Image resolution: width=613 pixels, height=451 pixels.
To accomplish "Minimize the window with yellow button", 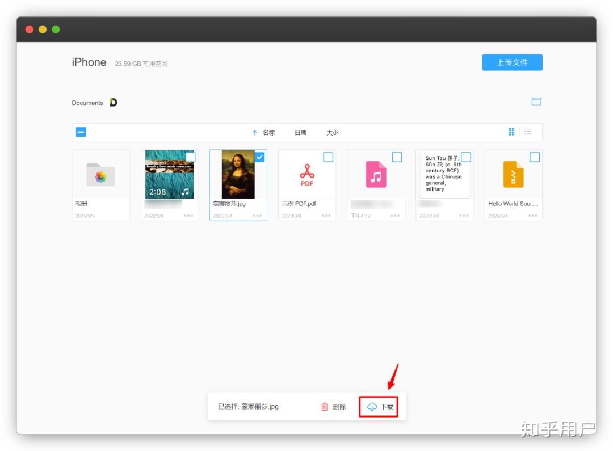I will click(43, 29).
